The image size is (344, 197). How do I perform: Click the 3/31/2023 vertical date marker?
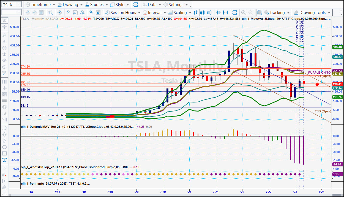tap(302, 31)
